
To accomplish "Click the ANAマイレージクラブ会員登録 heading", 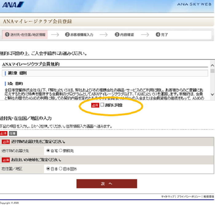I will [x=37, y=22].
